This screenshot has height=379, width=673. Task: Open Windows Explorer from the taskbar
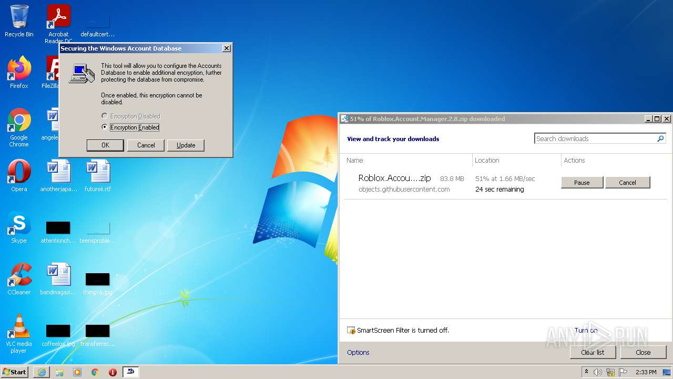click(x=59, y=372)
